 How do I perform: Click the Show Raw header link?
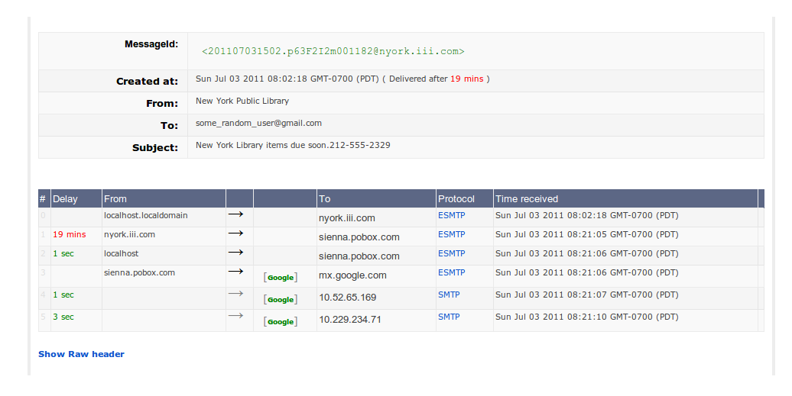tap(81, 354)
